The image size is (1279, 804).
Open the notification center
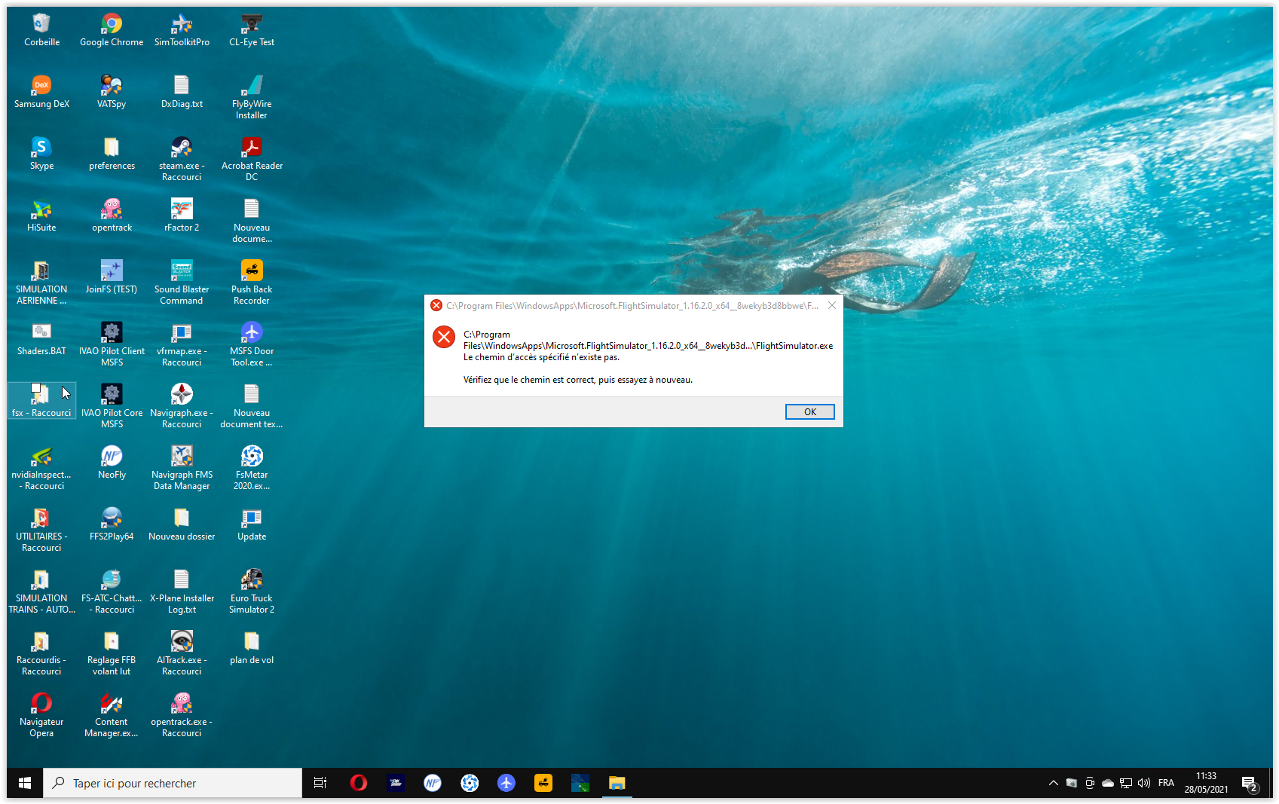(x=1249, y=784)
